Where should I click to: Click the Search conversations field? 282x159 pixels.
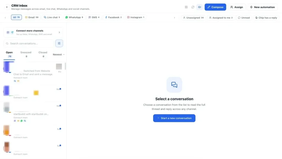(x=29, y=43)
